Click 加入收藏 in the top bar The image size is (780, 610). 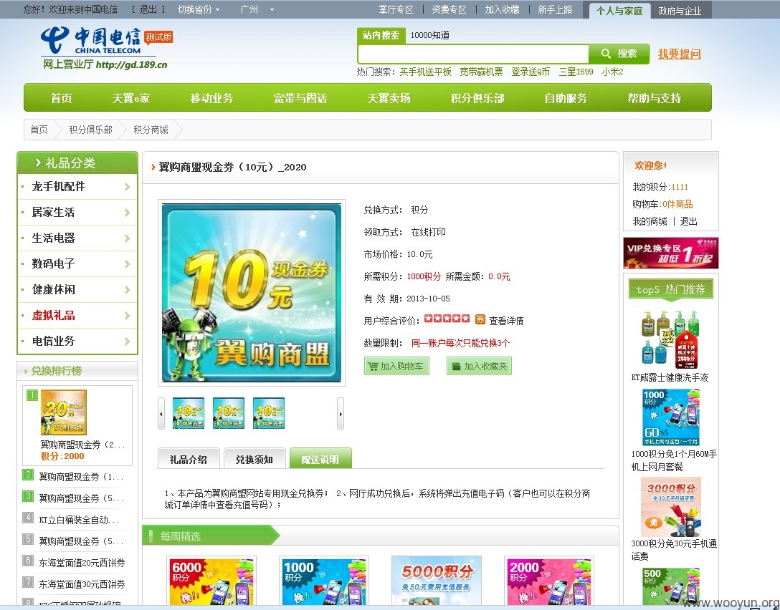click(x=502, y=9)
